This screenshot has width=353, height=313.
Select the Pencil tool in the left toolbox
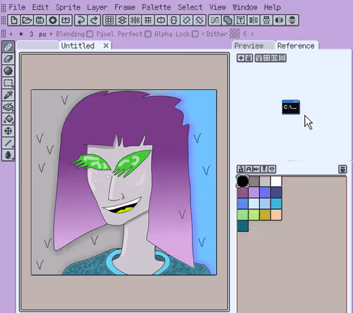coord(8,47)
